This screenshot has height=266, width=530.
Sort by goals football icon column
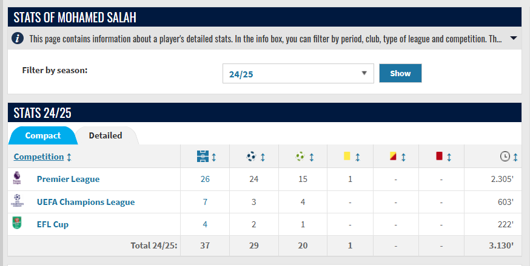(x=251, y=157)
